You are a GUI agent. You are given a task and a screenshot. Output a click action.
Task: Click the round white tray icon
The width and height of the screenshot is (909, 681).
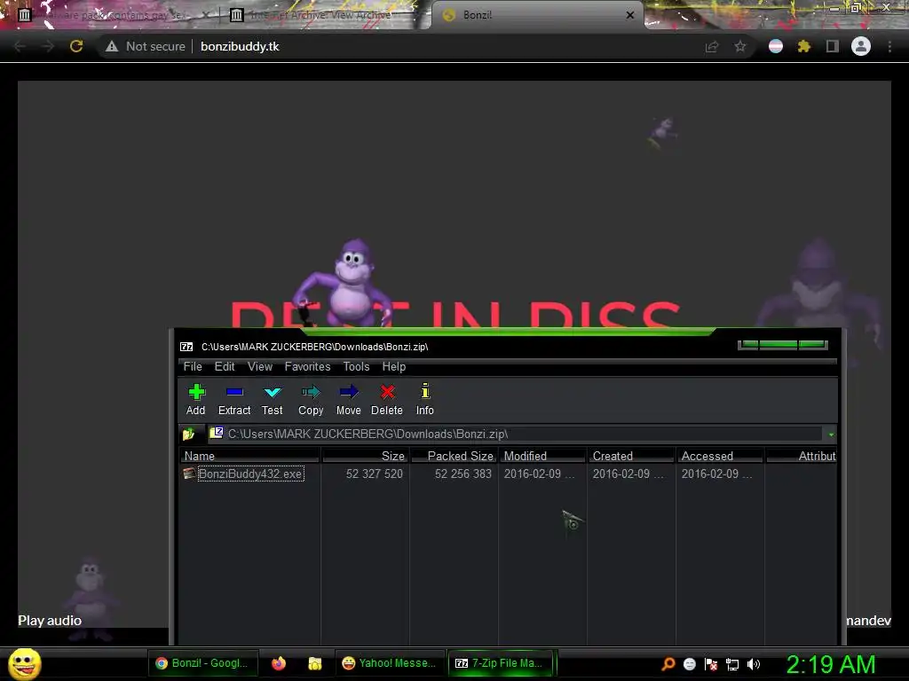(x=689, y=664)
